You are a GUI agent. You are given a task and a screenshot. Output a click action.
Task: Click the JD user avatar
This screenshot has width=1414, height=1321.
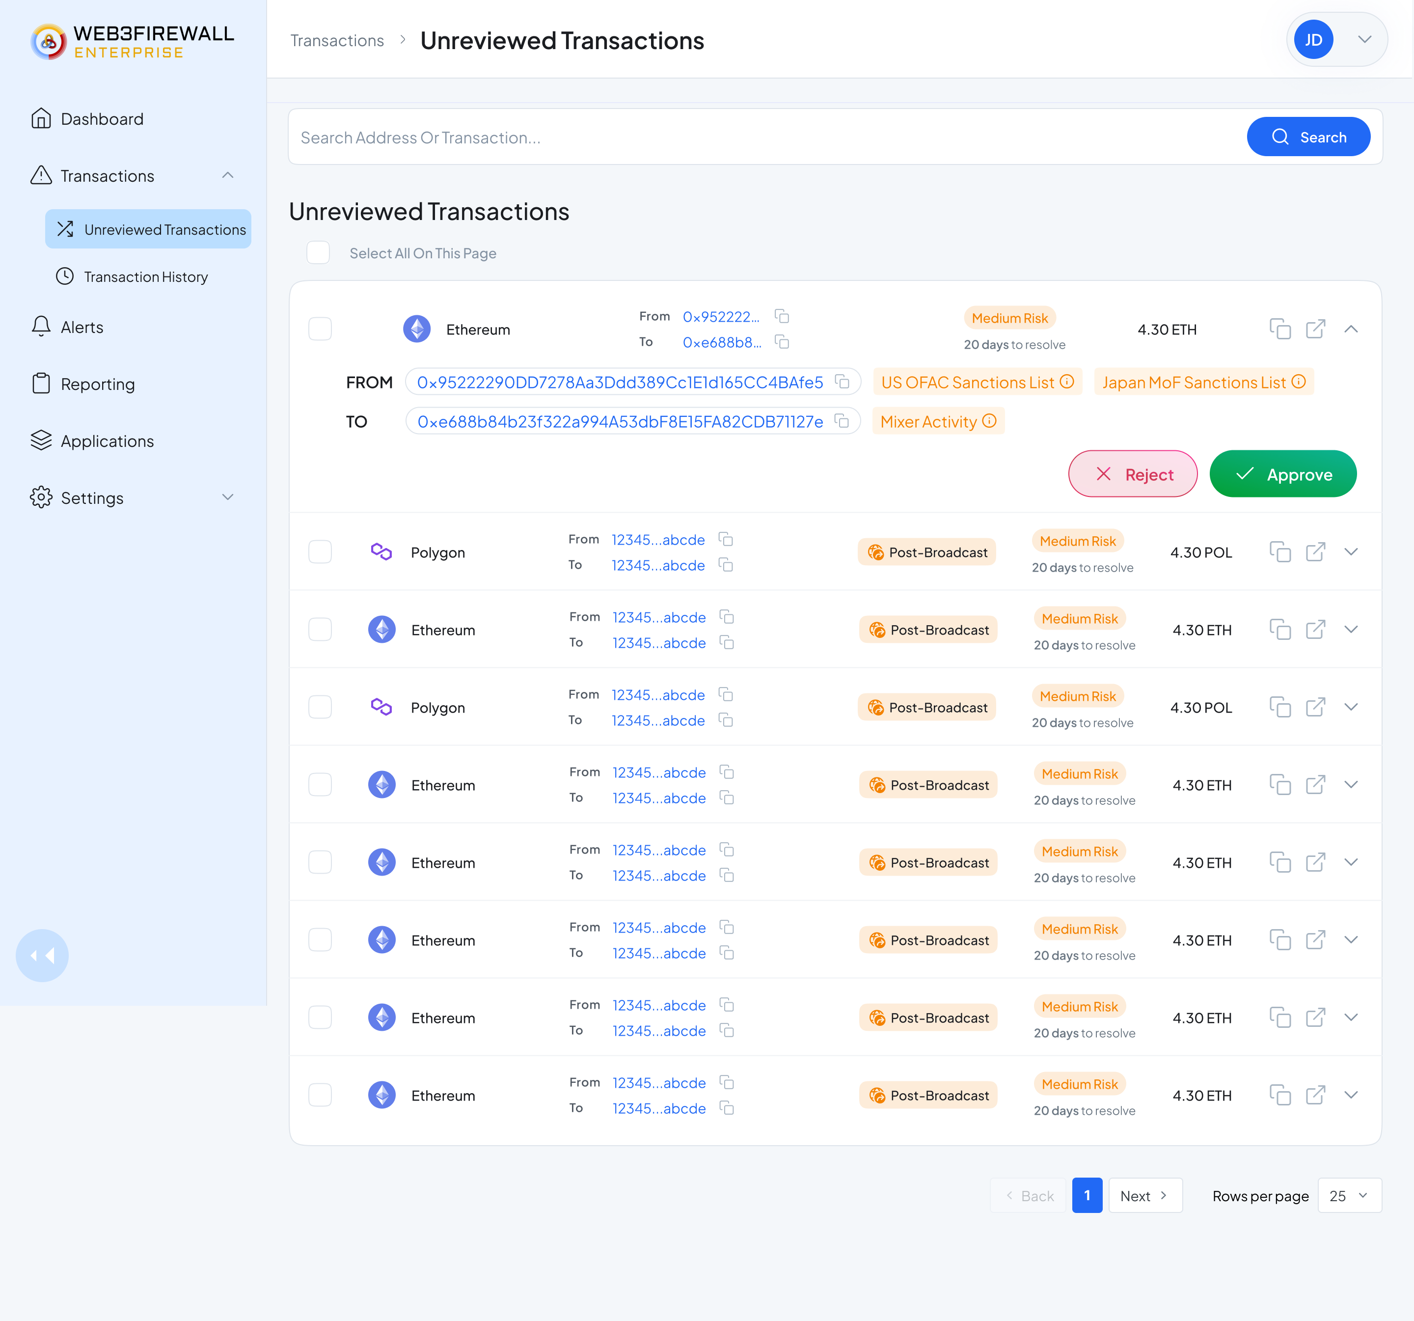click(x=1313, y=40)
